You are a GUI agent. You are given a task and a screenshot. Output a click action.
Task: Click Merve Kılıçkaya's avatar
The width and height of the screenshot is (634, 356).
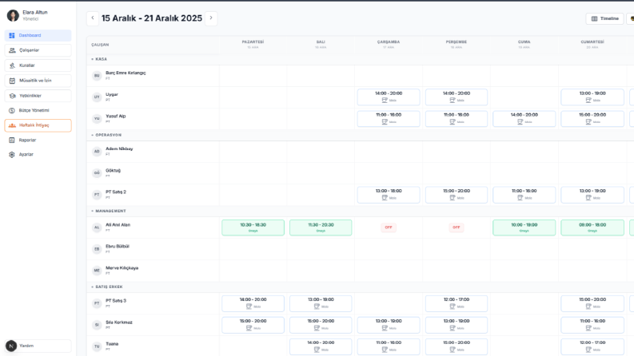pos(97,271)
